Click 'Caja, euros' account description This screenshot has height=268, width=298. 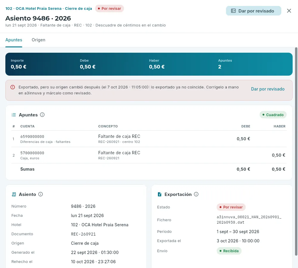pos(30,158)
